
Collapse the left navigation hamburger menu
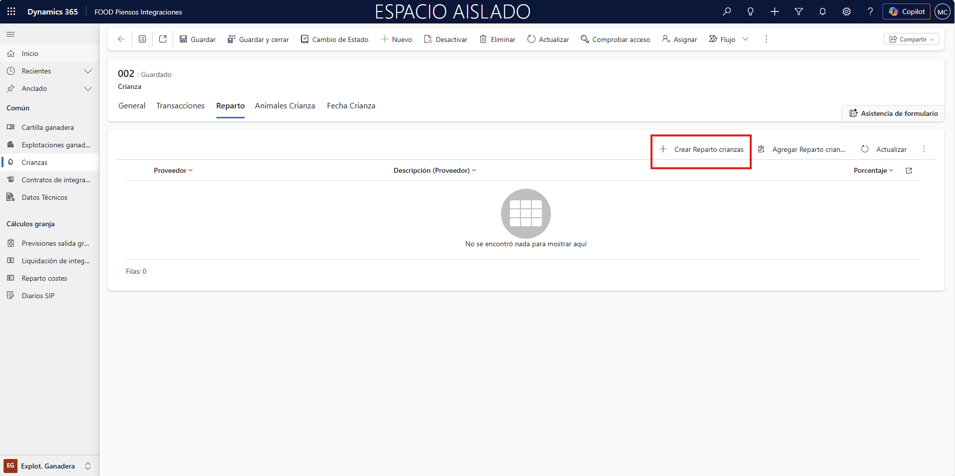point(10,34)
